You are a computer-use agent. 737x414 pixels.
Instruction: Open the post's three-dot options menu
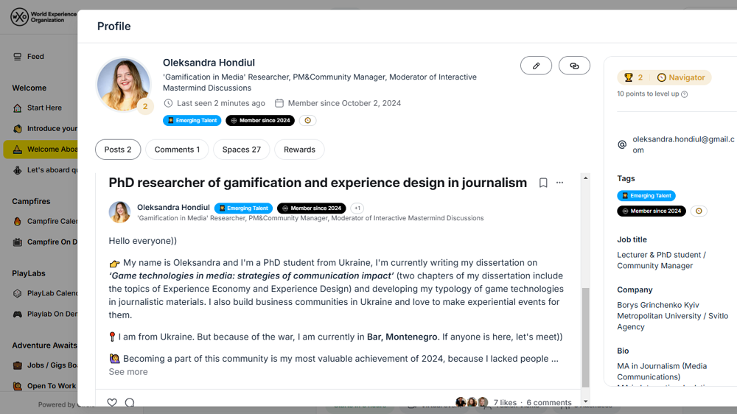point(560,183)
